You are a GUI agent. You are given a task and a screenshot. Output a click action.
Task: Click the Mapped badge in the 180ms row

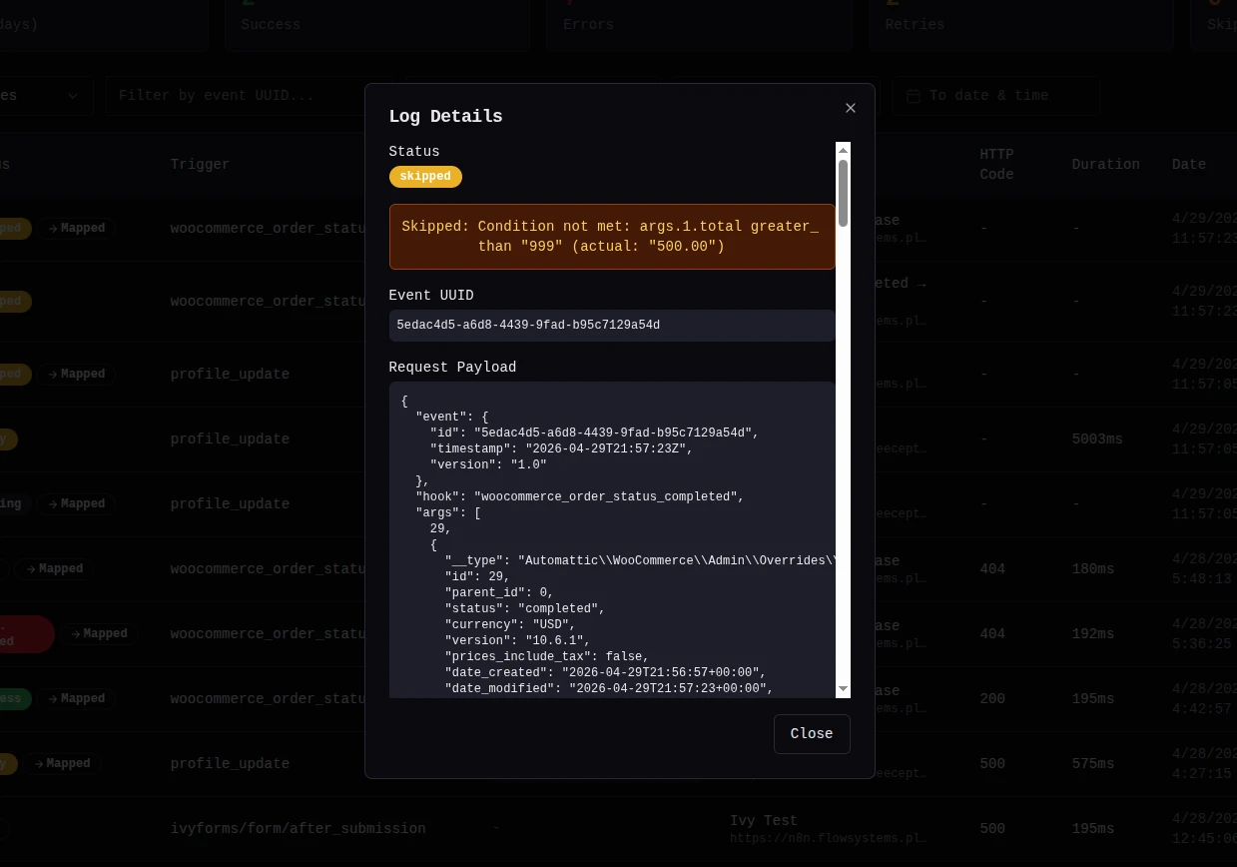54,568
